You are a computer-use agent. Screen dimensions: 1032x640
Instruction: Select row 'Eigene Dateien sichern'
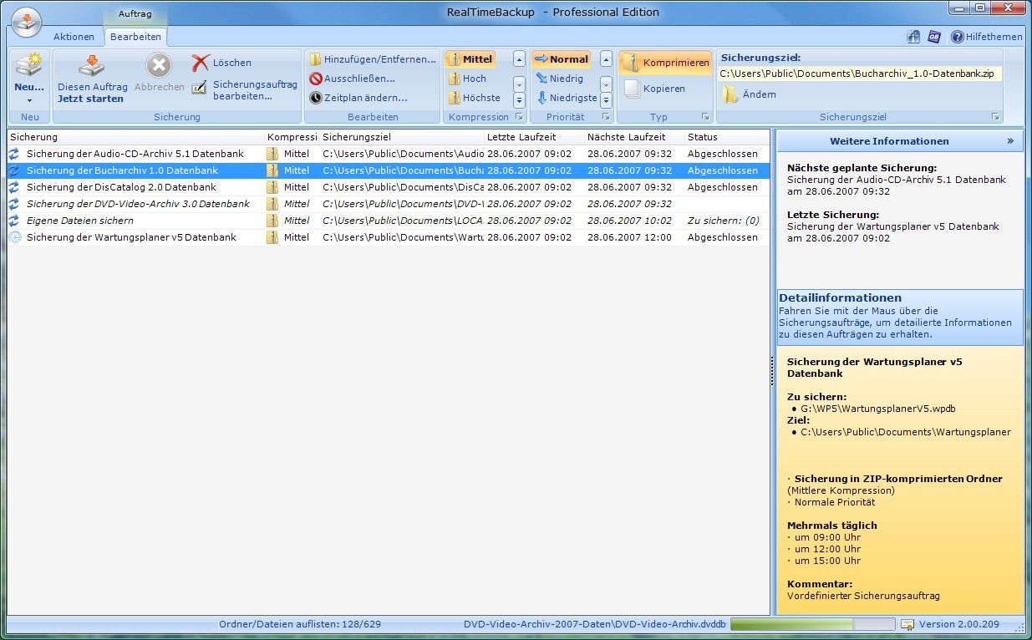[x=389, y=221]
